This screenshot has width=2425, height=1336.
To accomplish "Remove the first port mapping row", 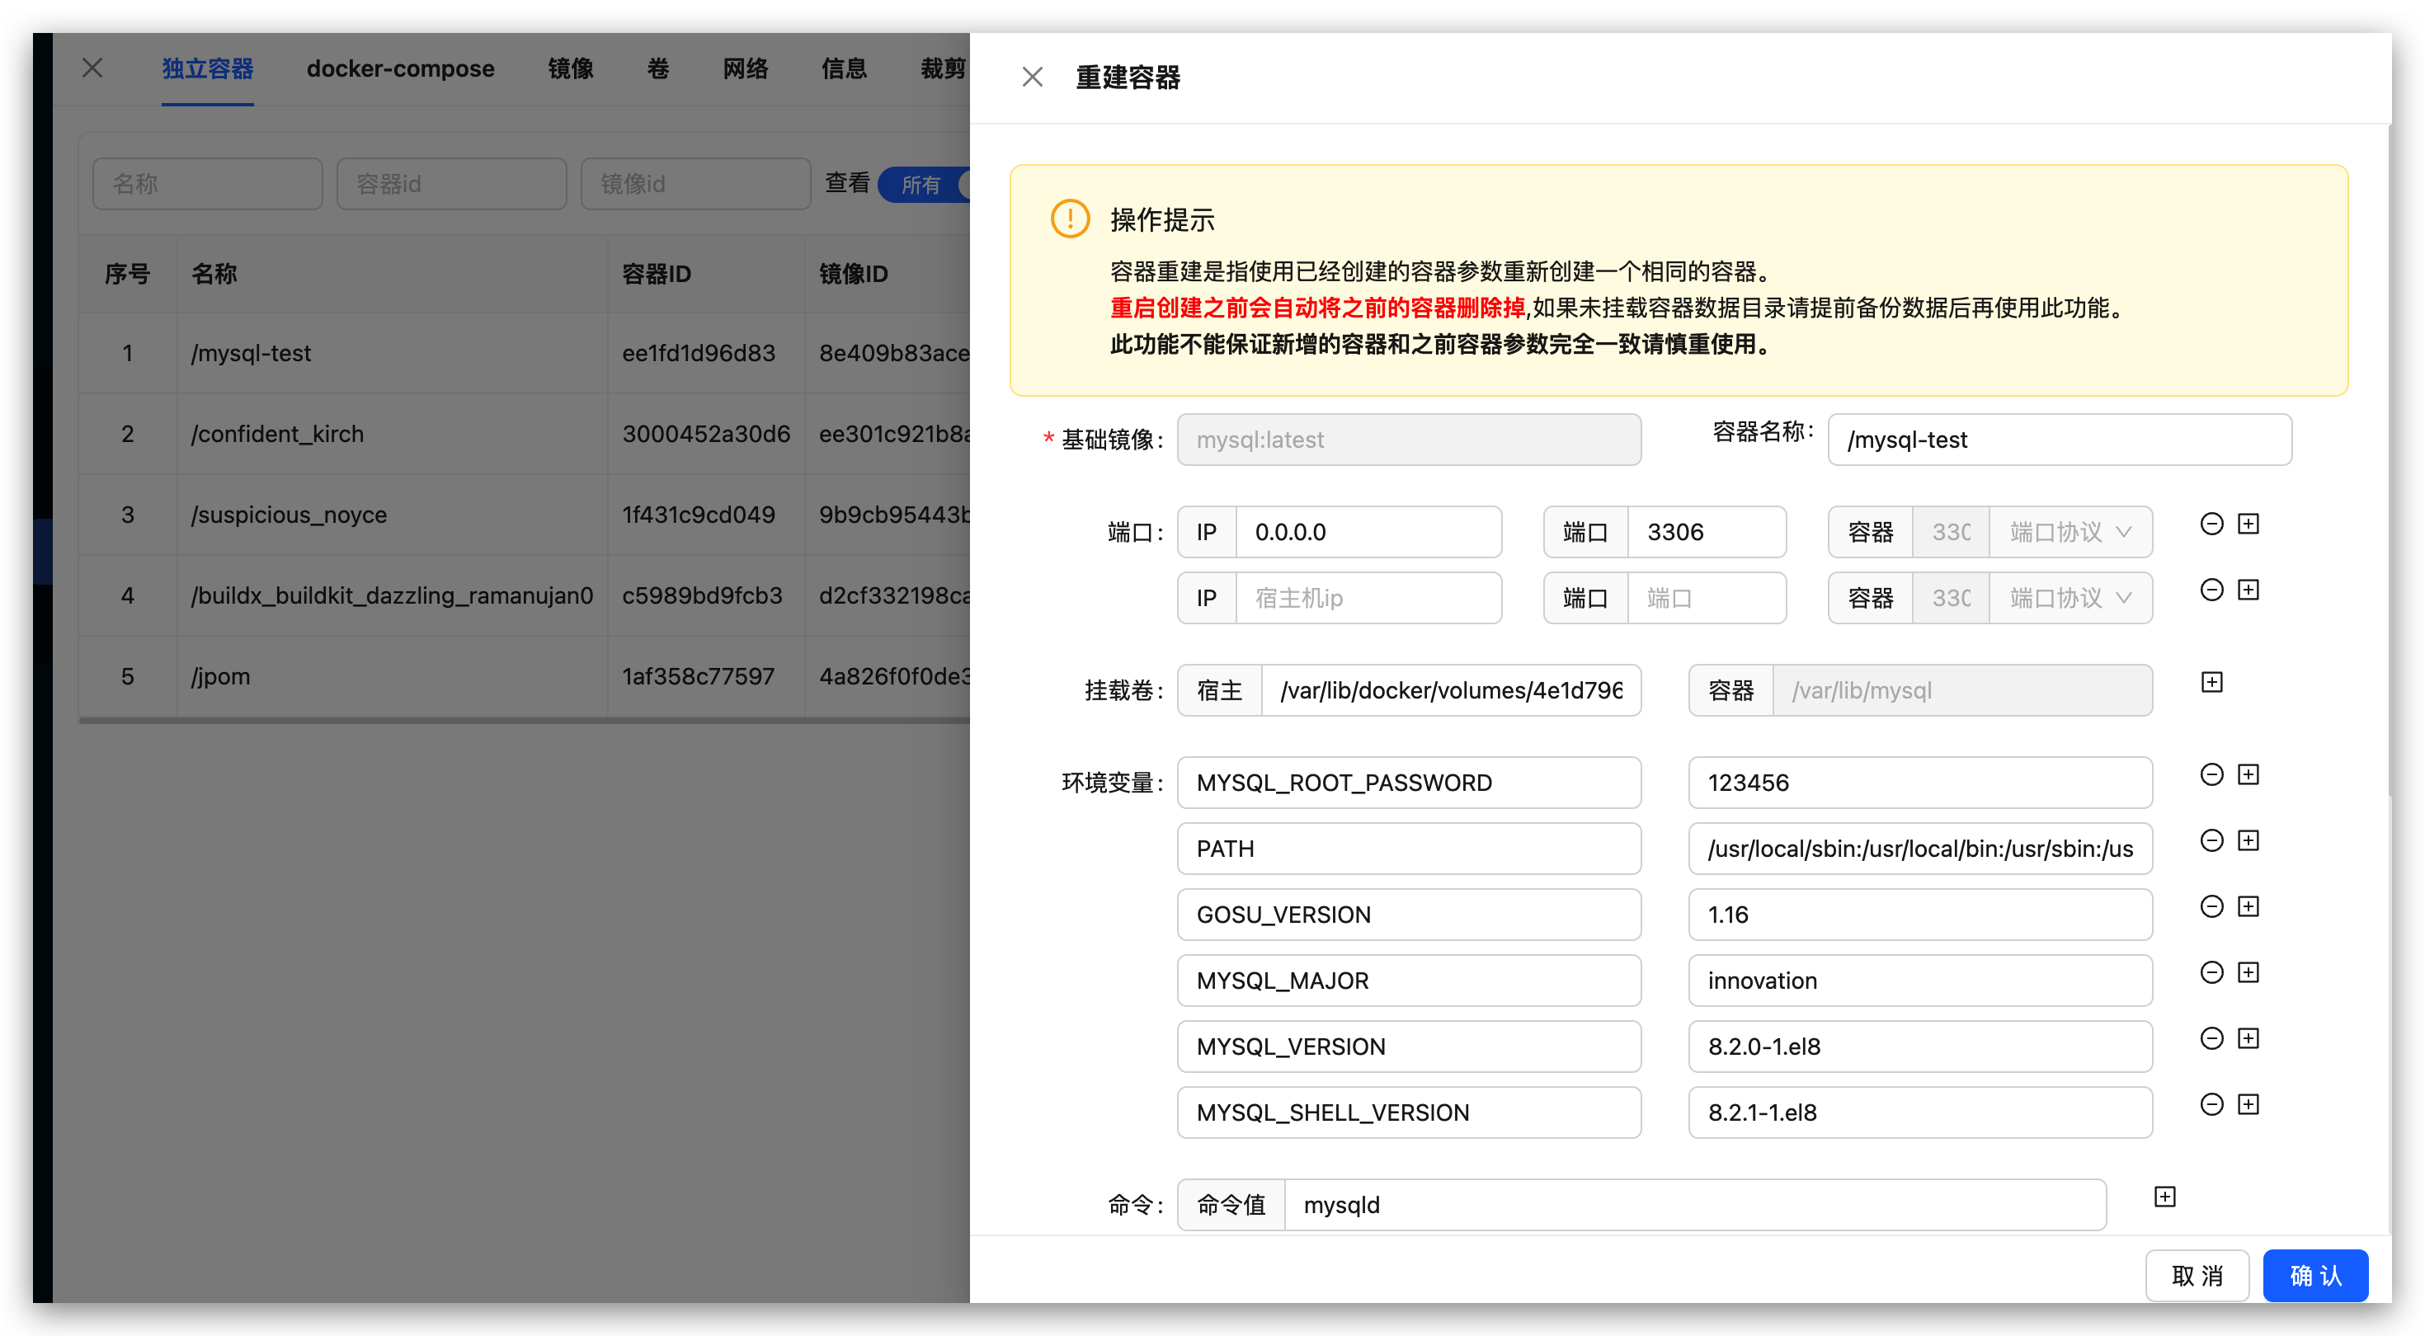I will coord(2213,524).
